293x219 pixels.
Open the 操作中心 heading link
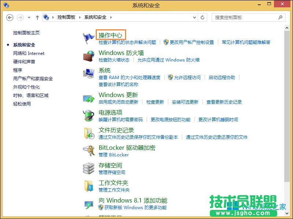tap(110, 35)
